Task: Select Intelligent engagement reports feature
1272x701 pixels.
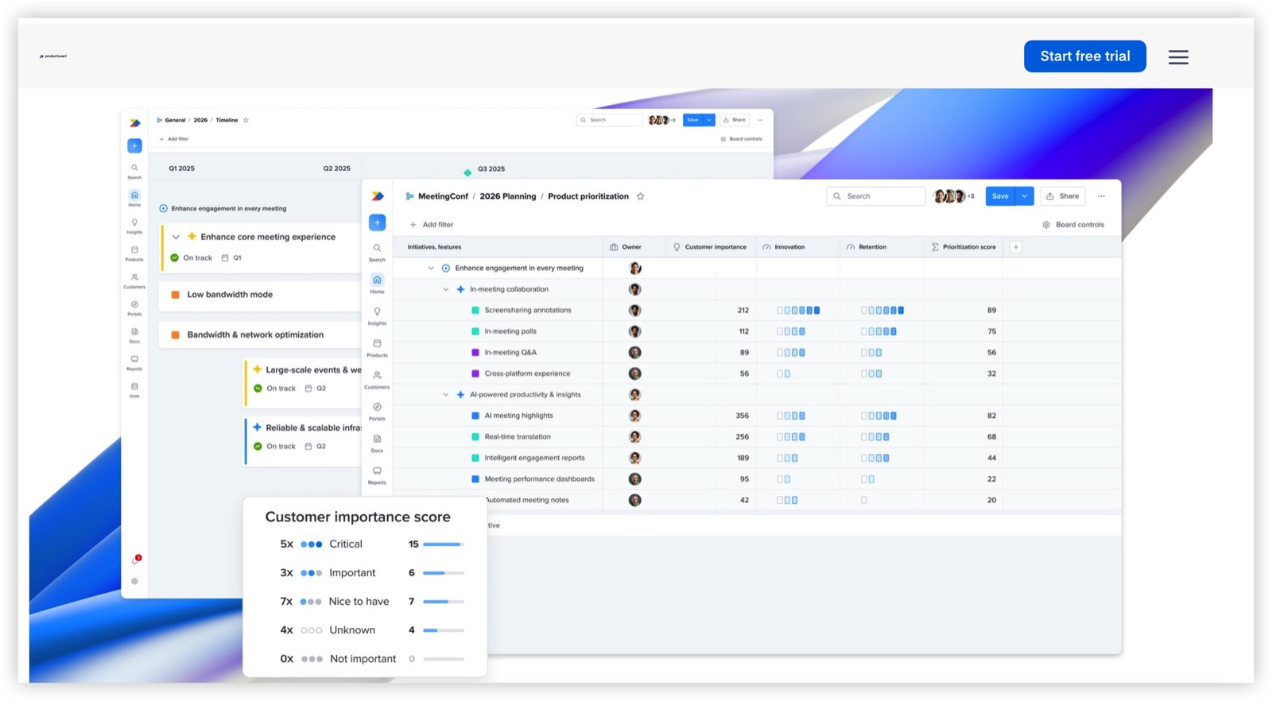Action: click(x=534, y=458)
